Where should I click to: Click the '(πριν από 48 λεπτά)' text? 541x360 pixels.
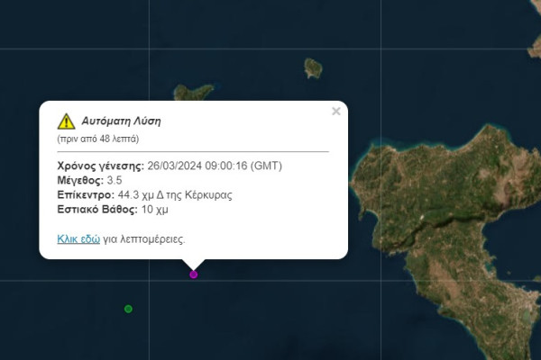click(97, 139)
